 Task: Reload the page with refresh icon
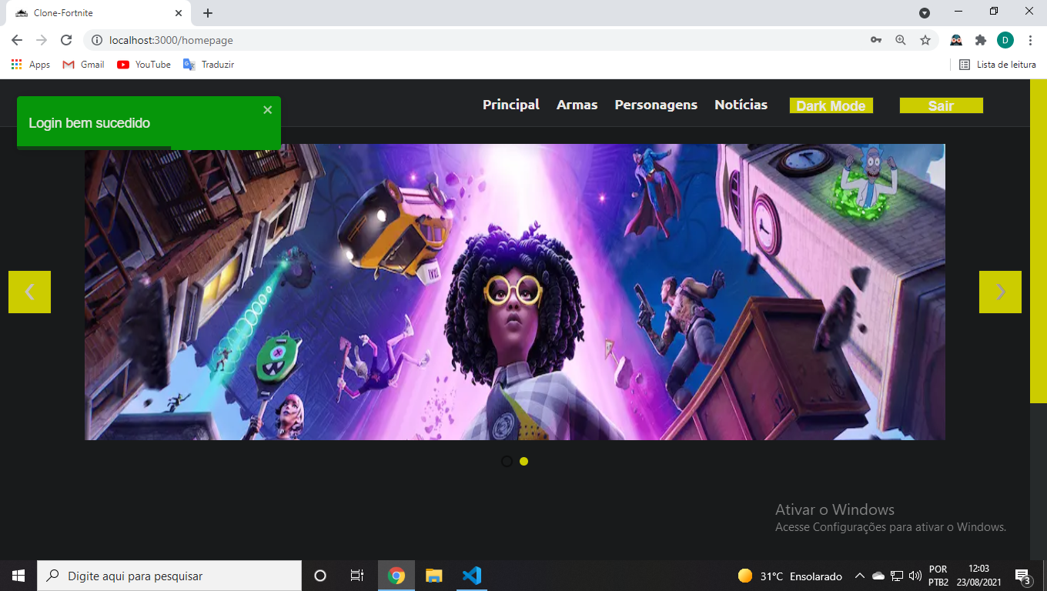[x=66, y=40]
